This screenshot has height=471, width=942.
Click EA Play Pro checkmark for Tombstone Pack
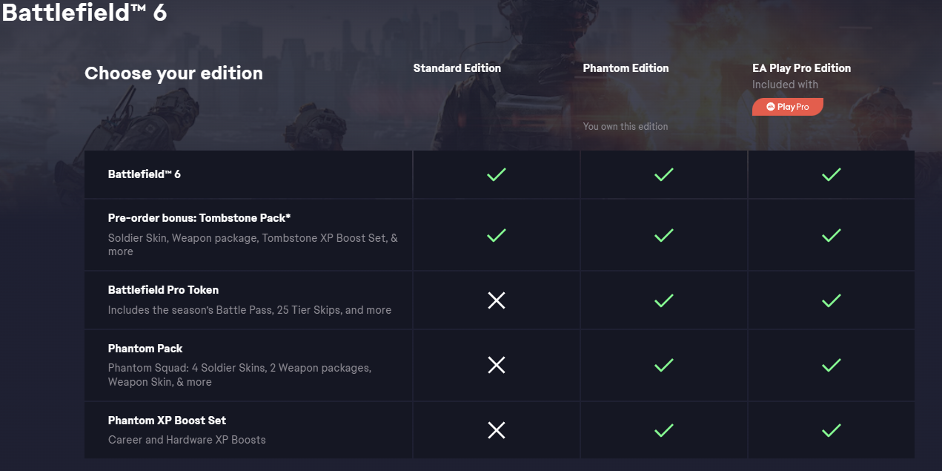click(831, 235)
